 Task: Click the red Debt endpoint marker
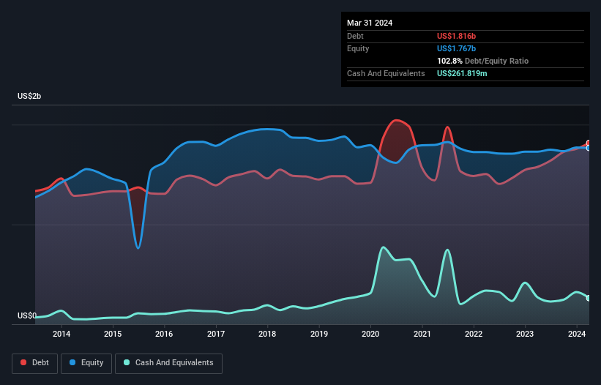589,143
